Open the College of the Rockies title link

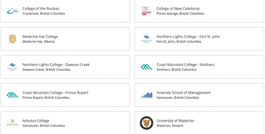click(41, 8)
